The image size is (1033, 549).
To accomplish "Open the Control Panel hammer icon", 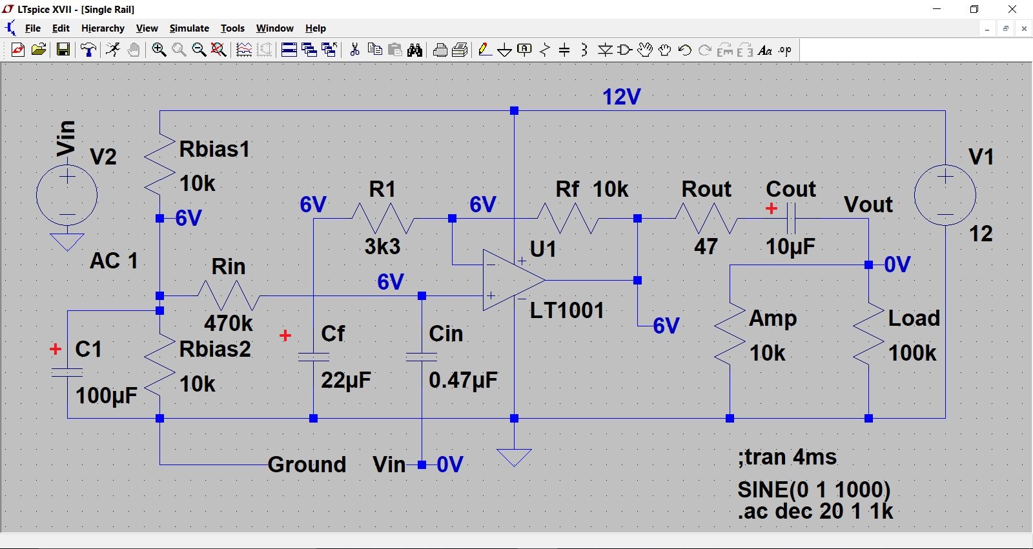I will (x=88, y=50).
